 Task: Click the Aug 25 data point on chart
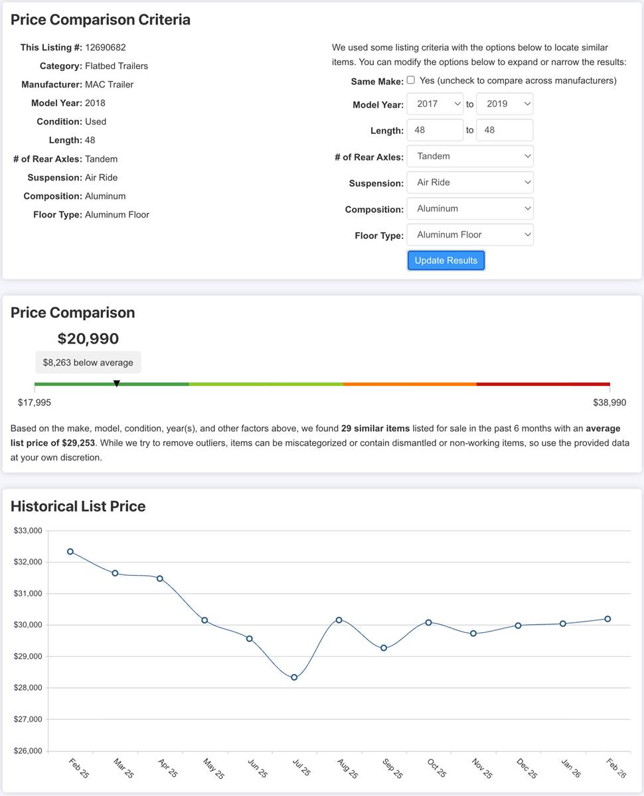pos(339,620)
